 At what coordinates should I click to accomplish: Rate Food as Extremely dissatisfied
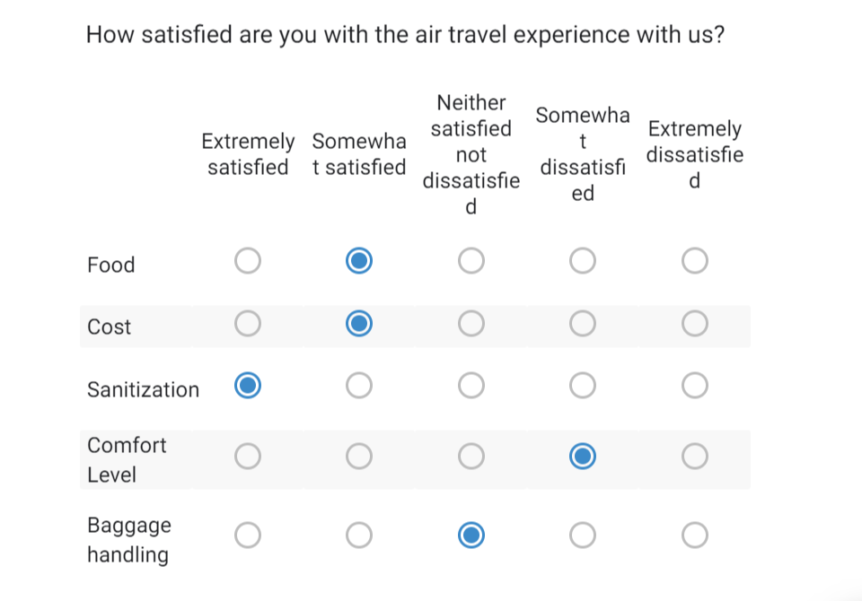694,261
